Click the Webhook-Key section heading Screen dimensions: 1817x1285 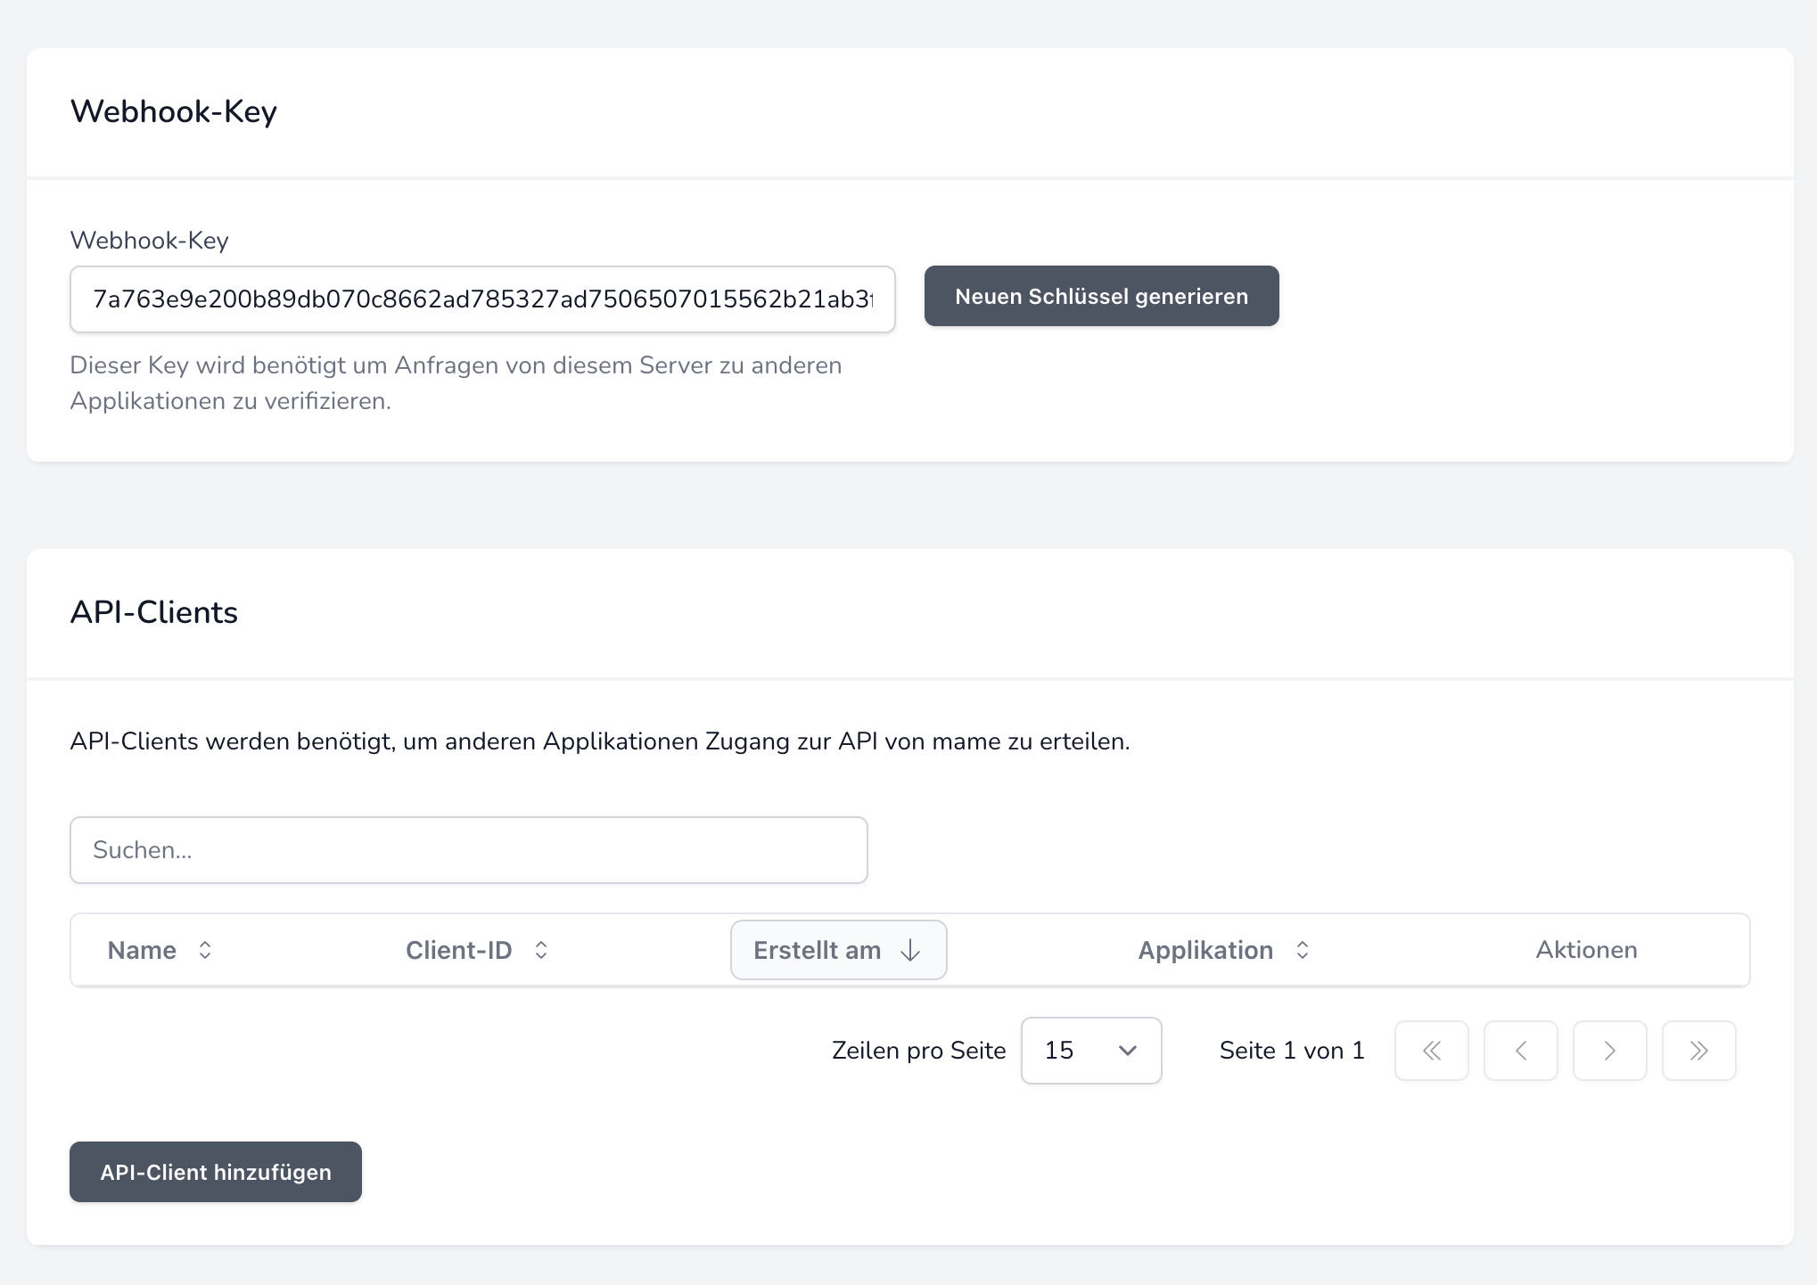(174, 111)
